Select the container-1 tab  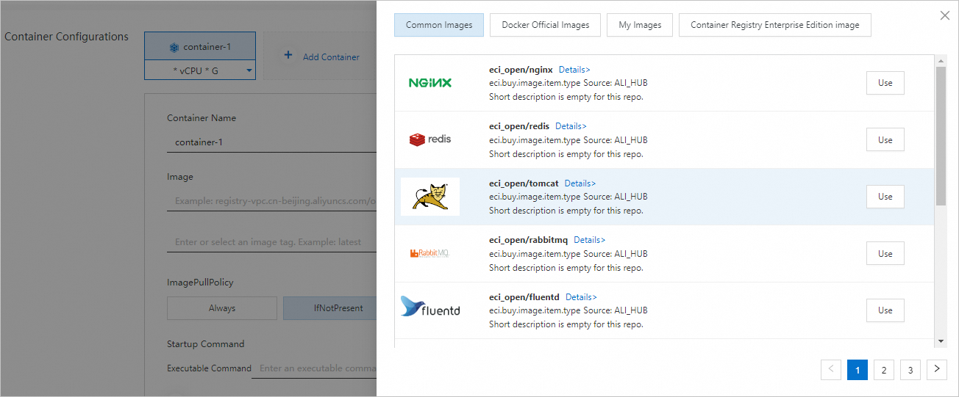(x=200, y=47)
